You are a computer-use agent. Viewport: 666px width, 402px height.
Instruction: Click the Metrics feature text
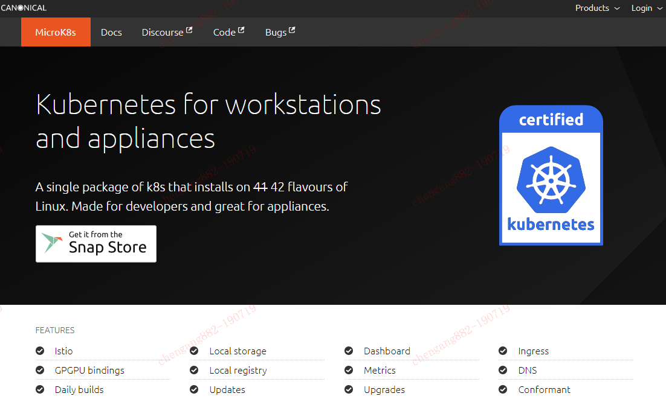[380, 371]
